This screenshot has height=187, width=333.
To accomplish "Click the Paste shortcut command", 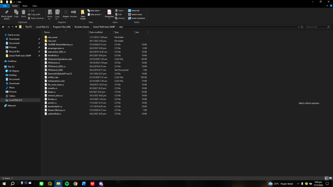I will (x=36, y=18).
